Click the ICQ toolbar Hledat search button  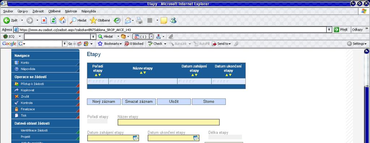pos(106,37)
